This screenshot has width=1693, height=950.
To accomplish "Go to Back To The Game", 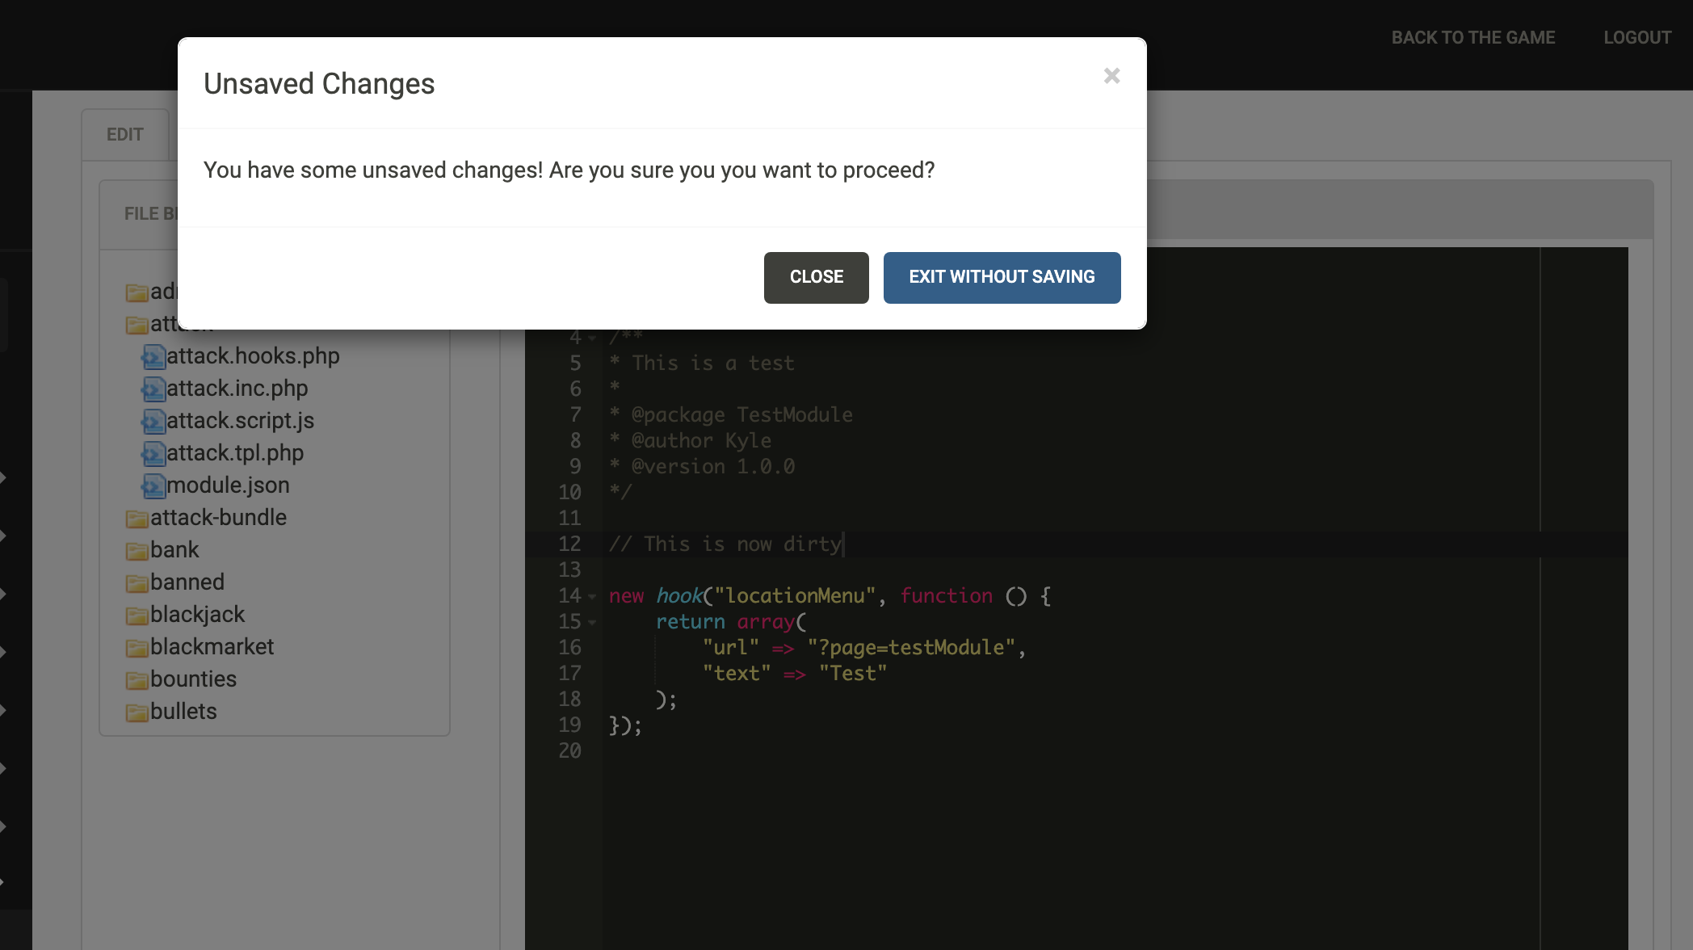I will [x=1472, y=38].
